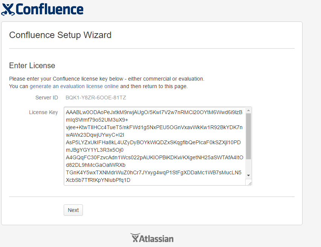Click the Confluence logo icon

(8, 9)
